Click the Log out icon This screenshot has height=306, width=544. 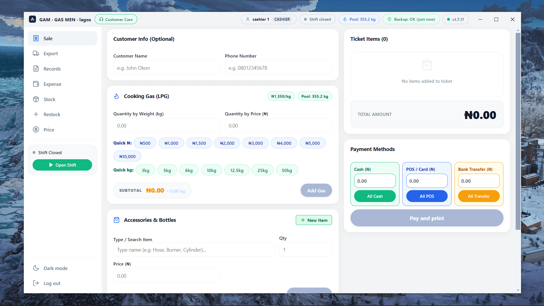36,283
